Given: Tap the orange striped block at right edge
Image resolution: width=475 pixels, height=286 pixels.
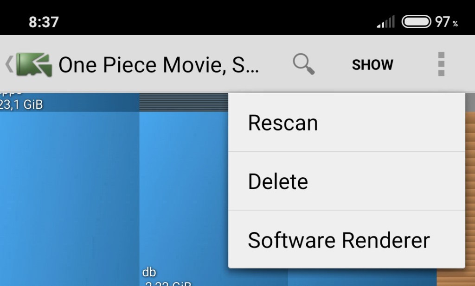Looking at the screenshot, I should [456, 277].
